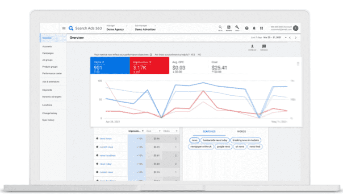Select the red Impressions metric card
343x195 pixels.
[x=149, y=65]
